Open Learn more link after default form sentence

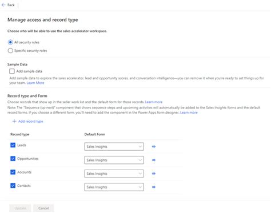pyautogui.click(x=154, y=102)
